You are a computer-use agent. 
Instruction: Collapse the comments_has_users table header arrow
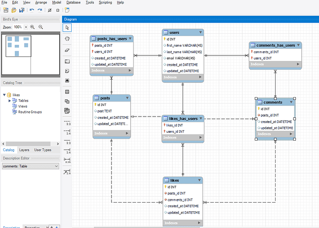pyautogui.click(x=299, y=45)
